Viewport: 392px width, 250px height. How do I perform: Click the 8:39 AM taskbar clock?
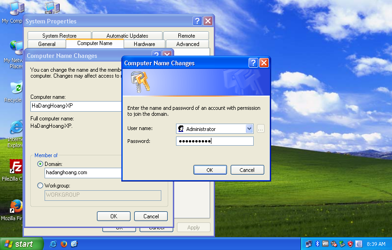(376, 244)
